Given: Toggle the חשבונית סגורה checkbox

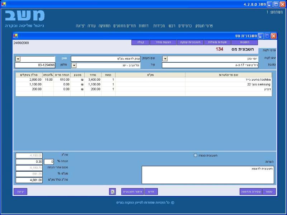Looking at the screenshot, I should click(196, 155).
